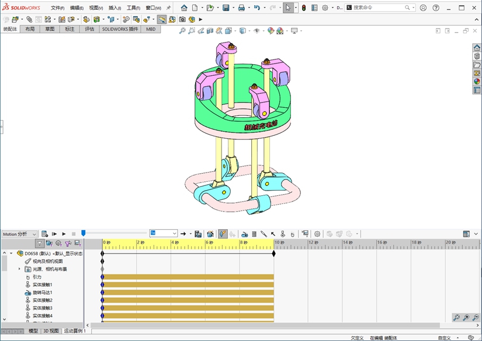Click the playback time slider handle
This screenshot has width=482, height=341.
coord(83,233)
